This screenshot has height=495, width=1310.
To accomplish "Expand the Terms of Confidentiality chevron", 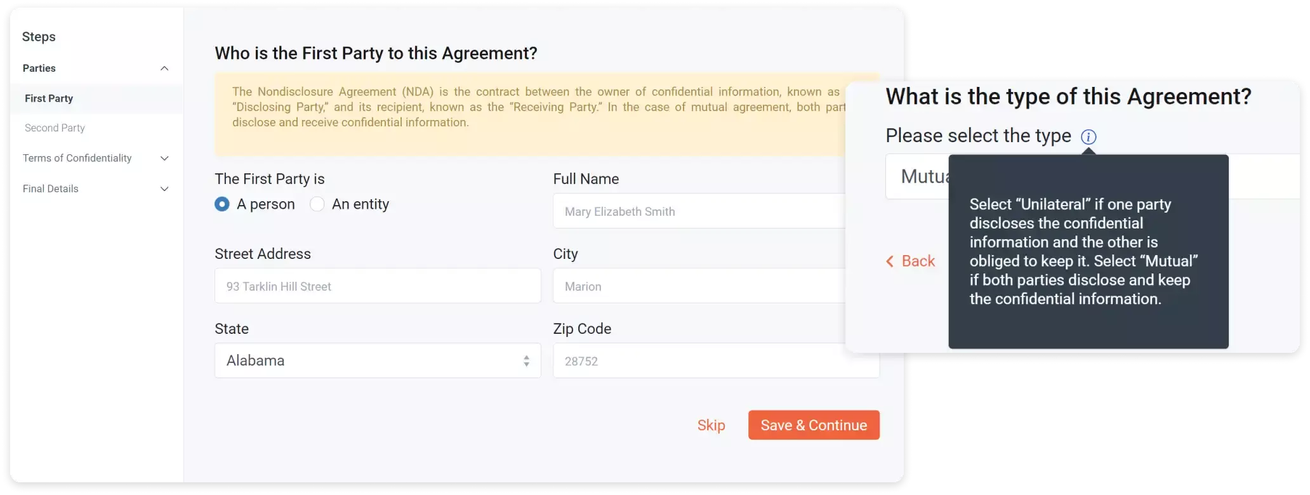I will (164, 159).
